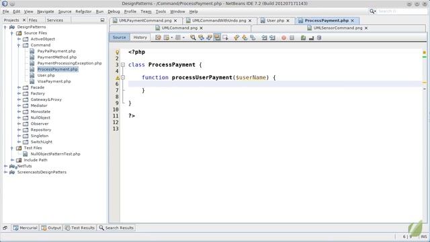Image resolution: width=430 pixels, height=242 pixels.
Task: Click the Find Selection magnifier icon
Action: (x=193, y=38)
